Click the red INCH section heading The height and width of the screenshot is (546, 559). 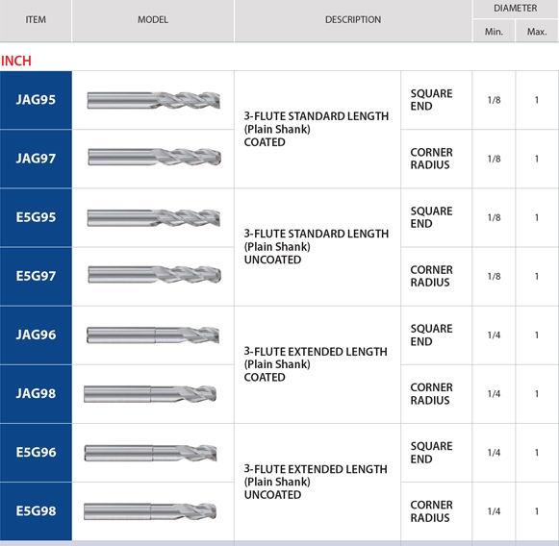click(x=16, y=61)
